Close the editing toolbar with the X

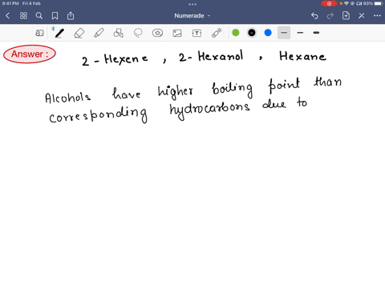[x=362, y=16]
